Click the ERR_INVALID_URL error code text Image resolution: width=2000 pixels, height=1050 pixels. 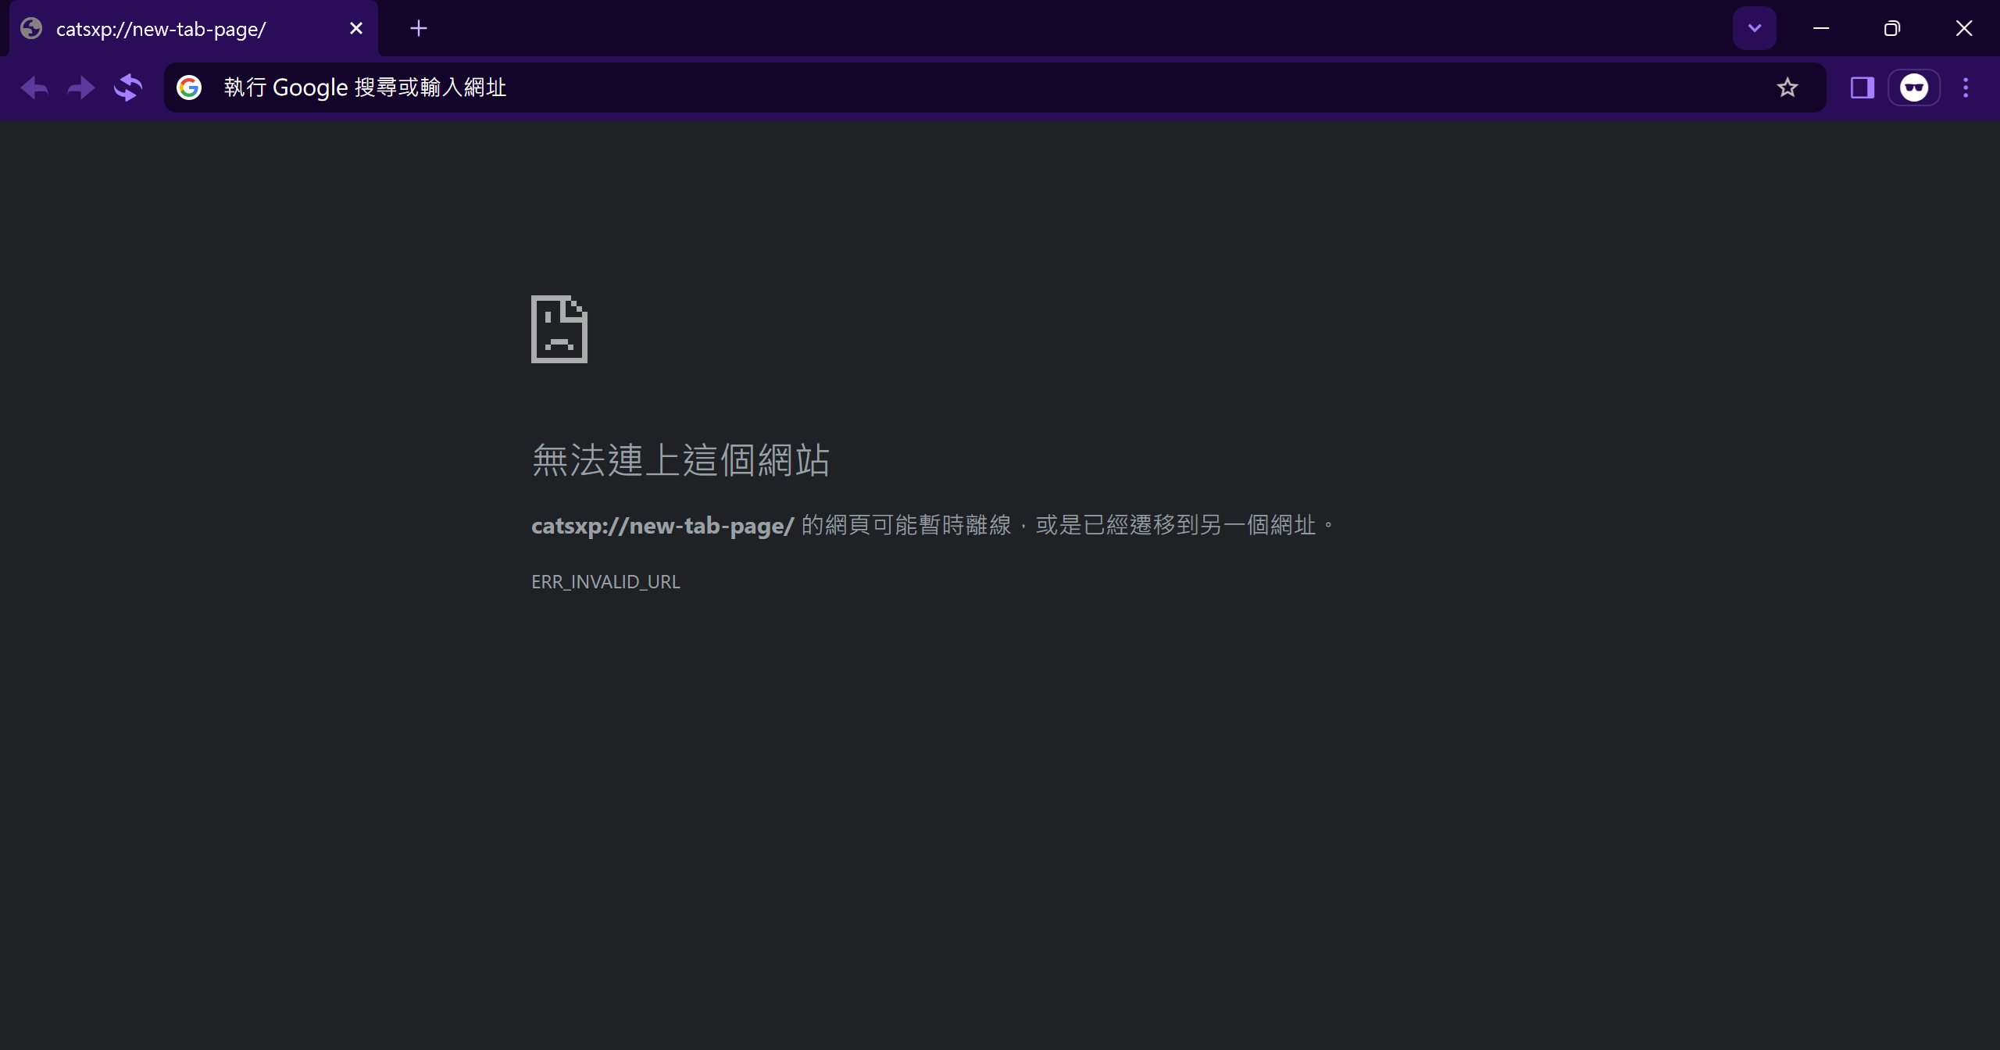tap(605, 582)
